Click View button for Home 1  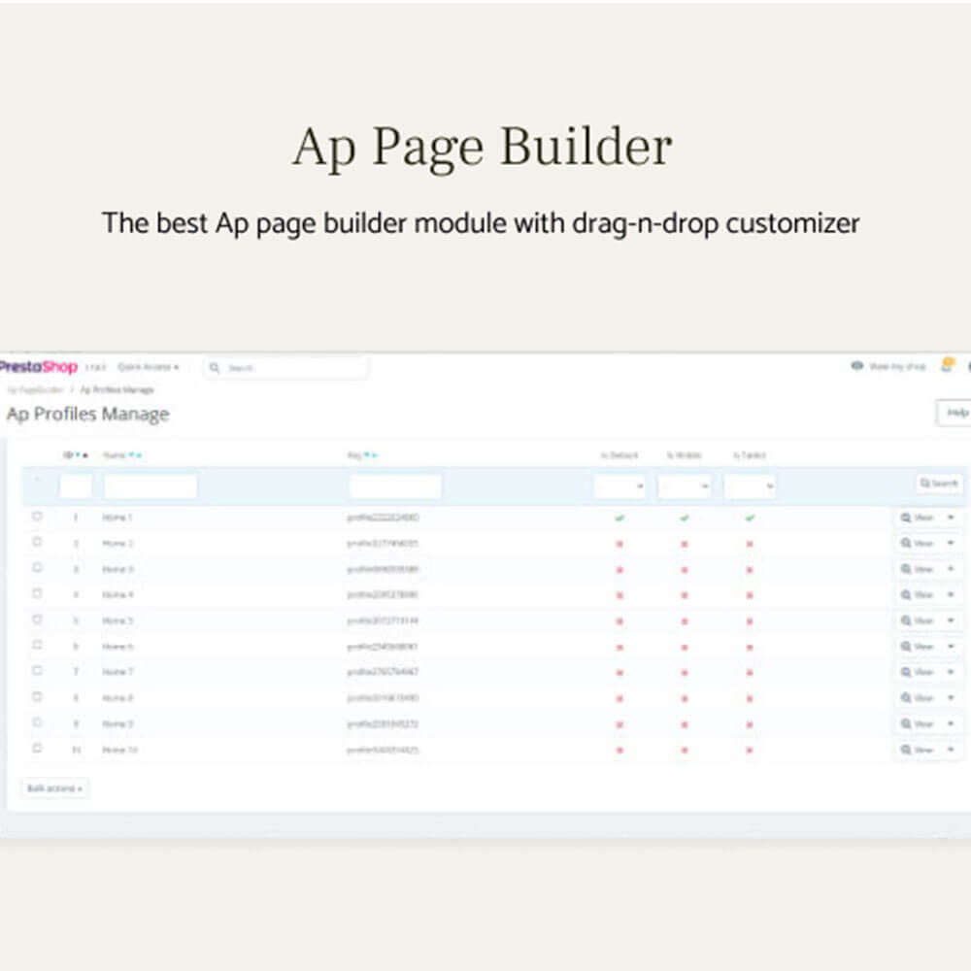click(x=918, y=518)
